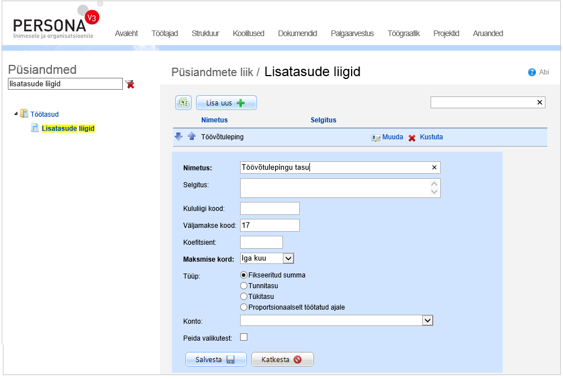Image resolution: width=563 pixels, height=379 pixels.
Task: Open the Palgaarvestus menu
Action: click(352, 34)
